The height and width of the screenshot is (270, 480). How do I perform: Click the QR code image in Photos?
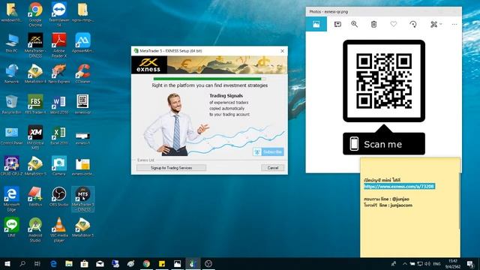point(384,81)
